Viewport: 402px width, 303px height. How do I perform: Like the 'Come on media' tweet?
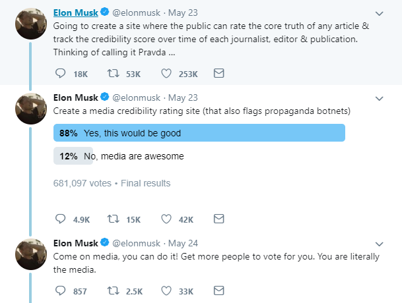[x=166, y=290]
